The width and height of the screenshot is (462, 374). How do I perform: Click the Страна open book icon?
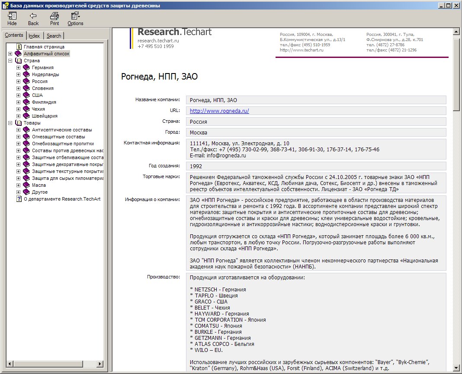click(x=18, y=61)
